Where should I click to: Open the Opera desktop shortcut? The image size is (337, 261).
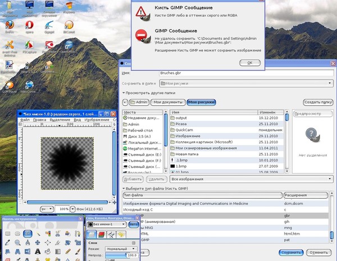pyautogui.click(x=29, y=27)
